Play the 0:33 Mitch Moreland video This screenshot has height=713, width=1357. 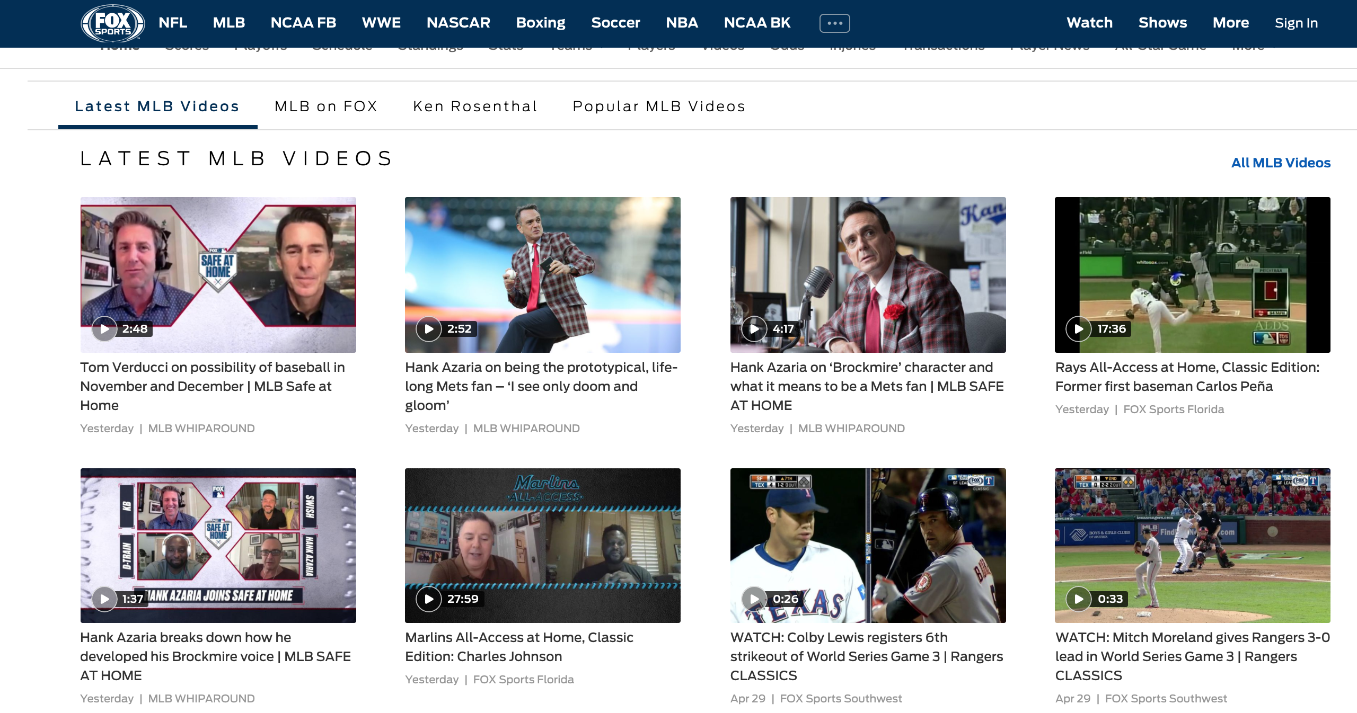[x=1079, y=599]
